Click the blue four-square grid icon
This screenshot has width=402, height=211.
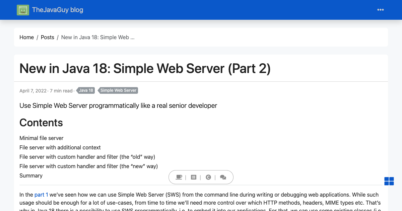[x=389, y=181]
